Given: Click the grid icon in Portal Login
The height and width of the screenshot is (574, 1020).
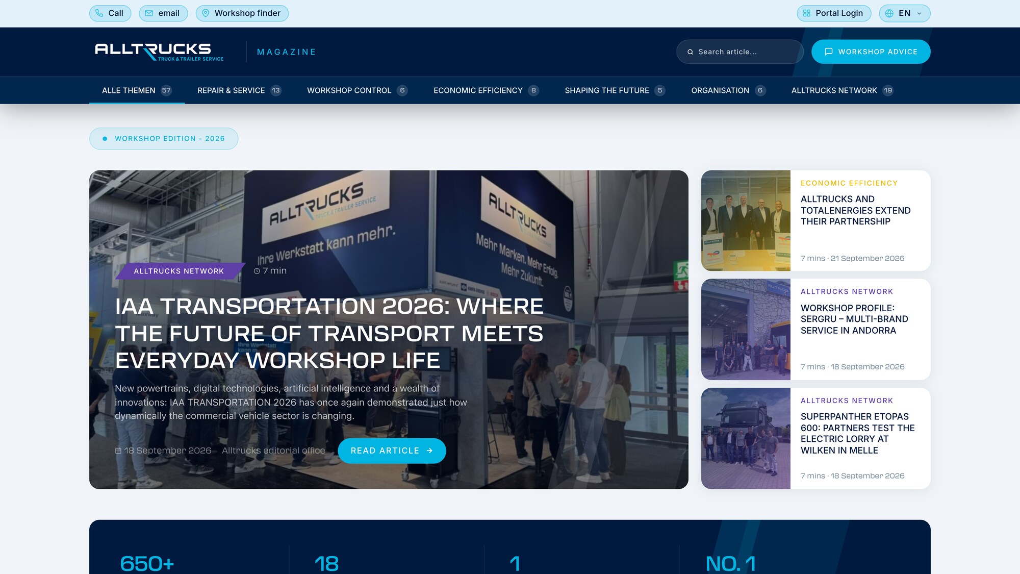Looking at the screenshot, I should coord(807,13).
